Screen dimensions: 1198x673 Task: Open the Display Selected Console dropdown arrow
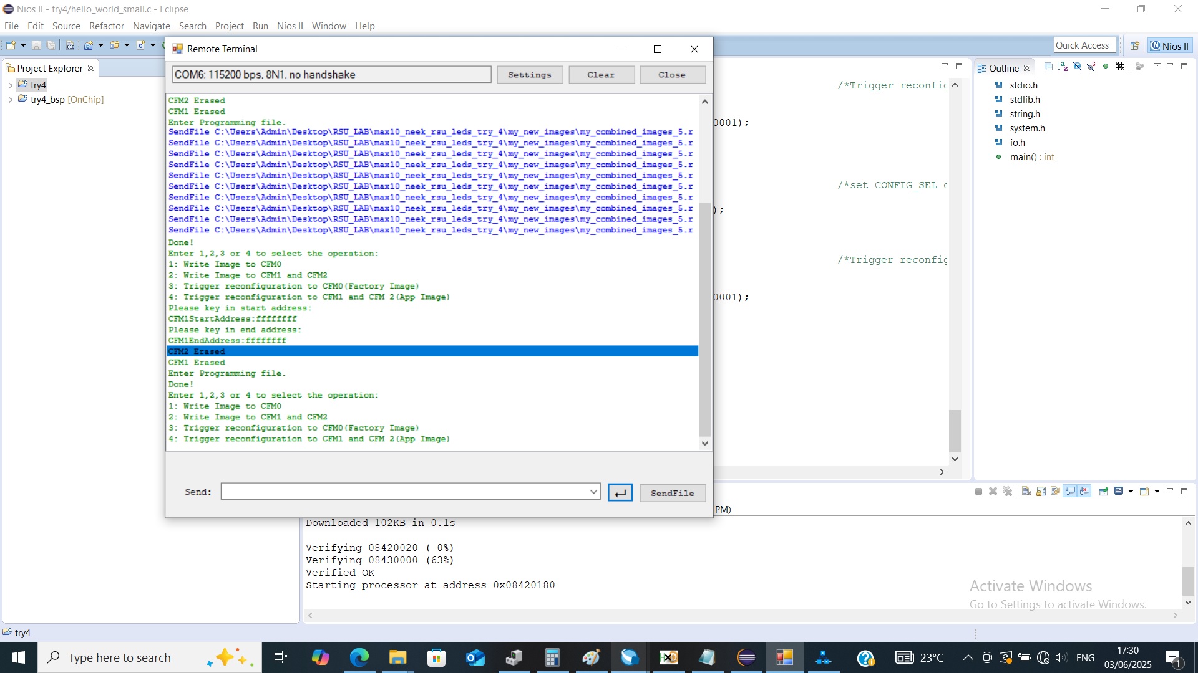(1131, 492)
